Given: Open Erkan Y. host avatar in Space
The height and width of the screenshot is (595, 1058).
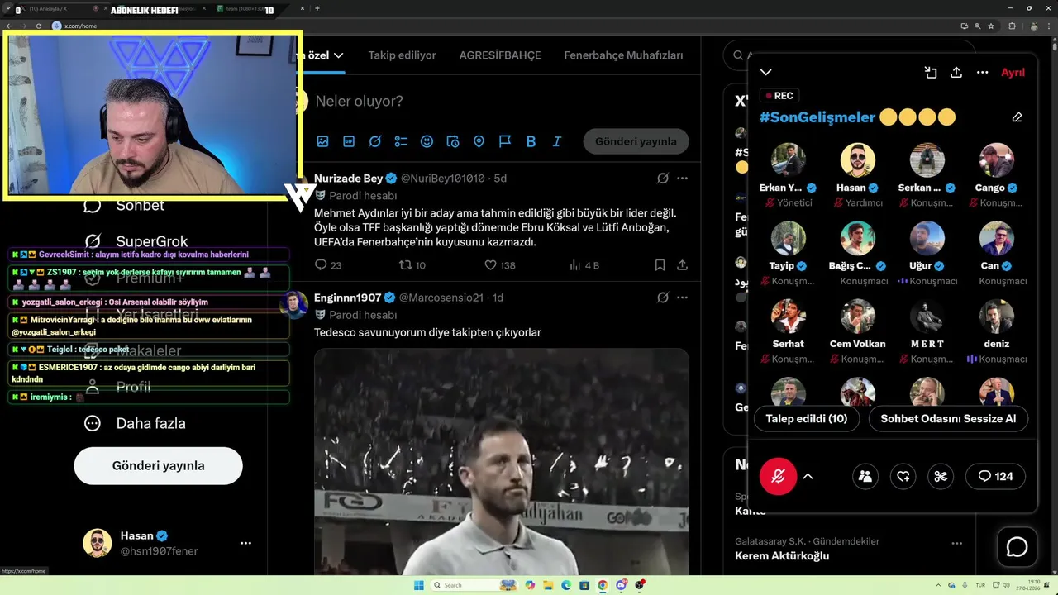Looking at the screenshot, I should coord(789,160).
